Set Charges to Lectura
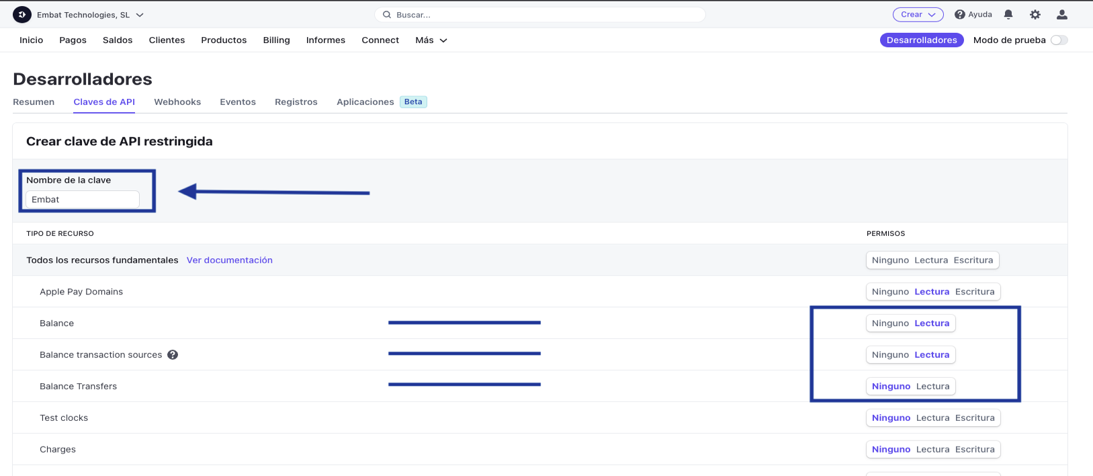 click(x=933, y=450)
